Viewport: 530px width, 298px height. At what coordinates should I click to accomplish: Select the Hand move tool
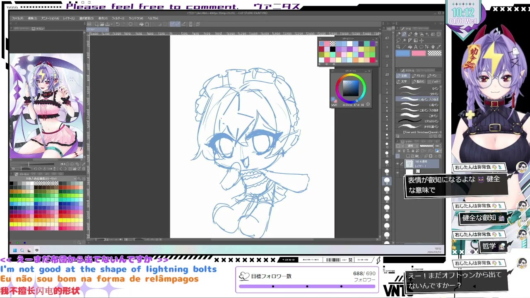click(433, 47)
